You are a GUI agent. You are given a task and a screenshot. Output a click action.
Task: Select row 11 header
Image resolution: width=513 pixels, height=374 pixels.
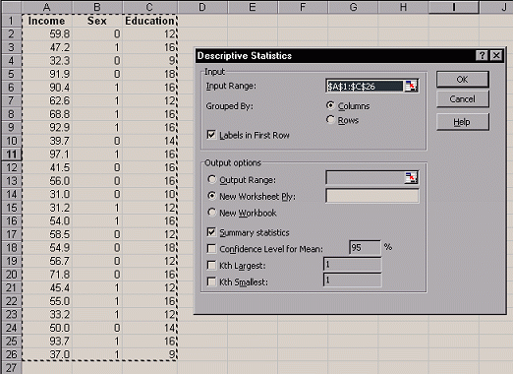tap(11, 155)
